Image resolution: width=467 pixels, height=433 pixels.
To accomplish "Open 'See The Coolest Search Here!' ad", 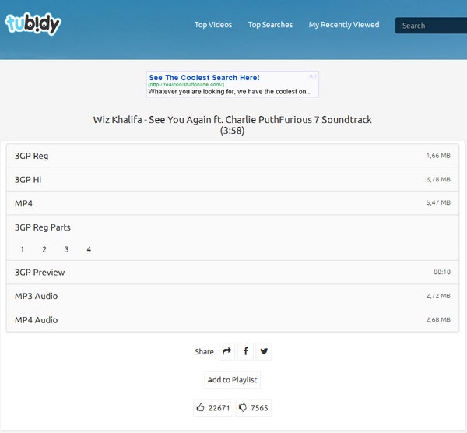I will (x=204, y=77).
